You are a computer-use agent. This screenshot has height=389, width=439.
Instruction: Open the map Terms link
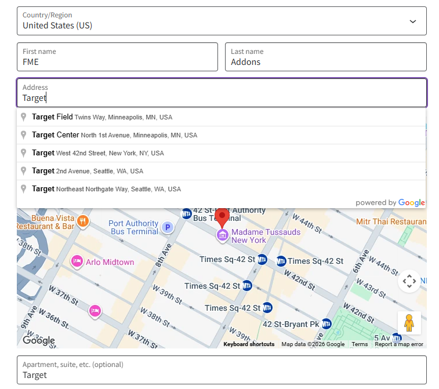(x=360, y=344)
